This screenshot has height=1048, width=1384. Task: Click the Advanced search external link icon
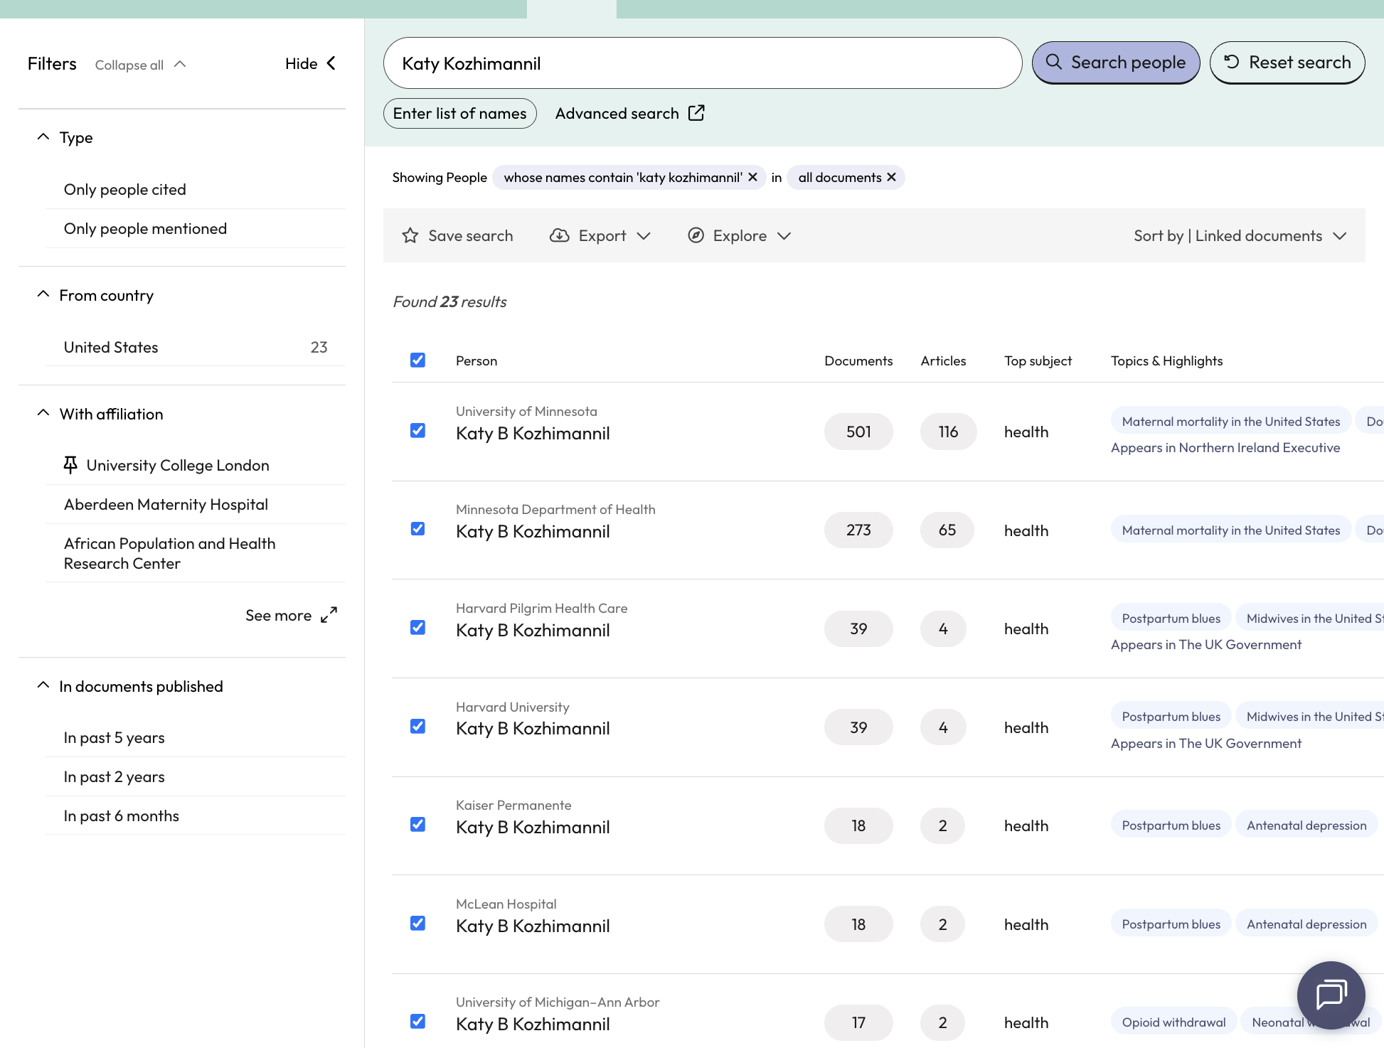coord(696,113)
